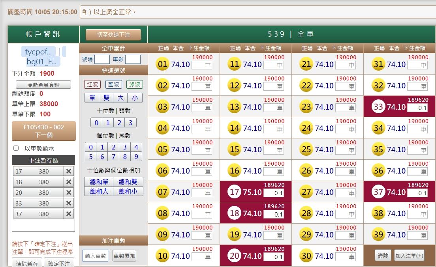Deselect the white ball number 17

[x=235, y=192]
